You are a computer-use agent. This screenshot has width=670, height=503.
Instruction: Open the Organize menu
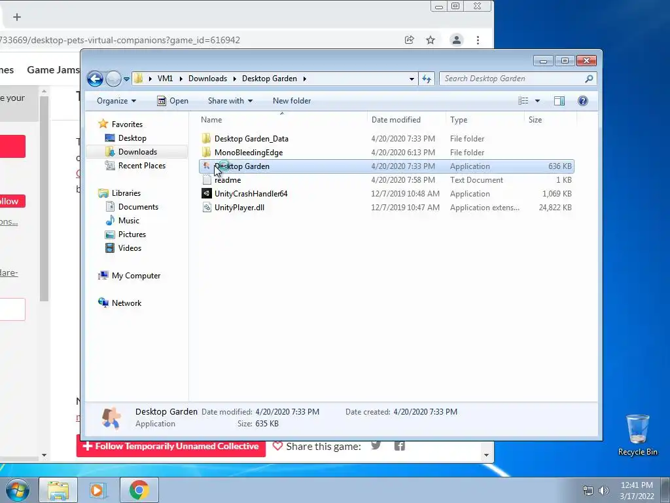116,101
